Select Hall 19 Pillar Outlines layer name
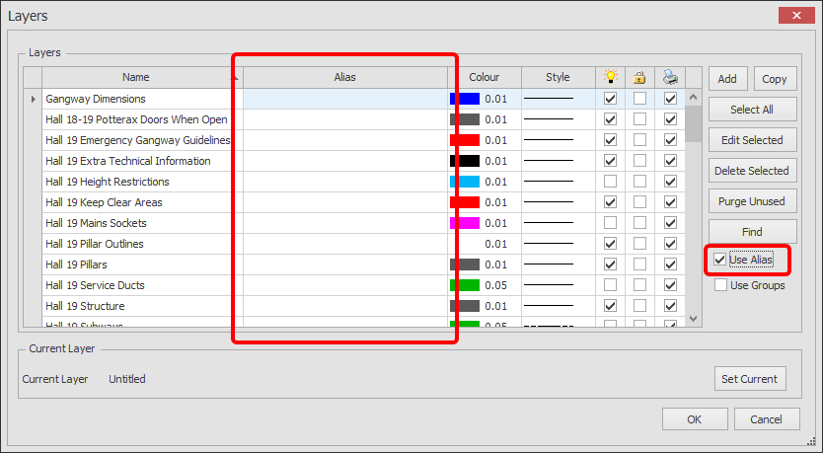 95,244
